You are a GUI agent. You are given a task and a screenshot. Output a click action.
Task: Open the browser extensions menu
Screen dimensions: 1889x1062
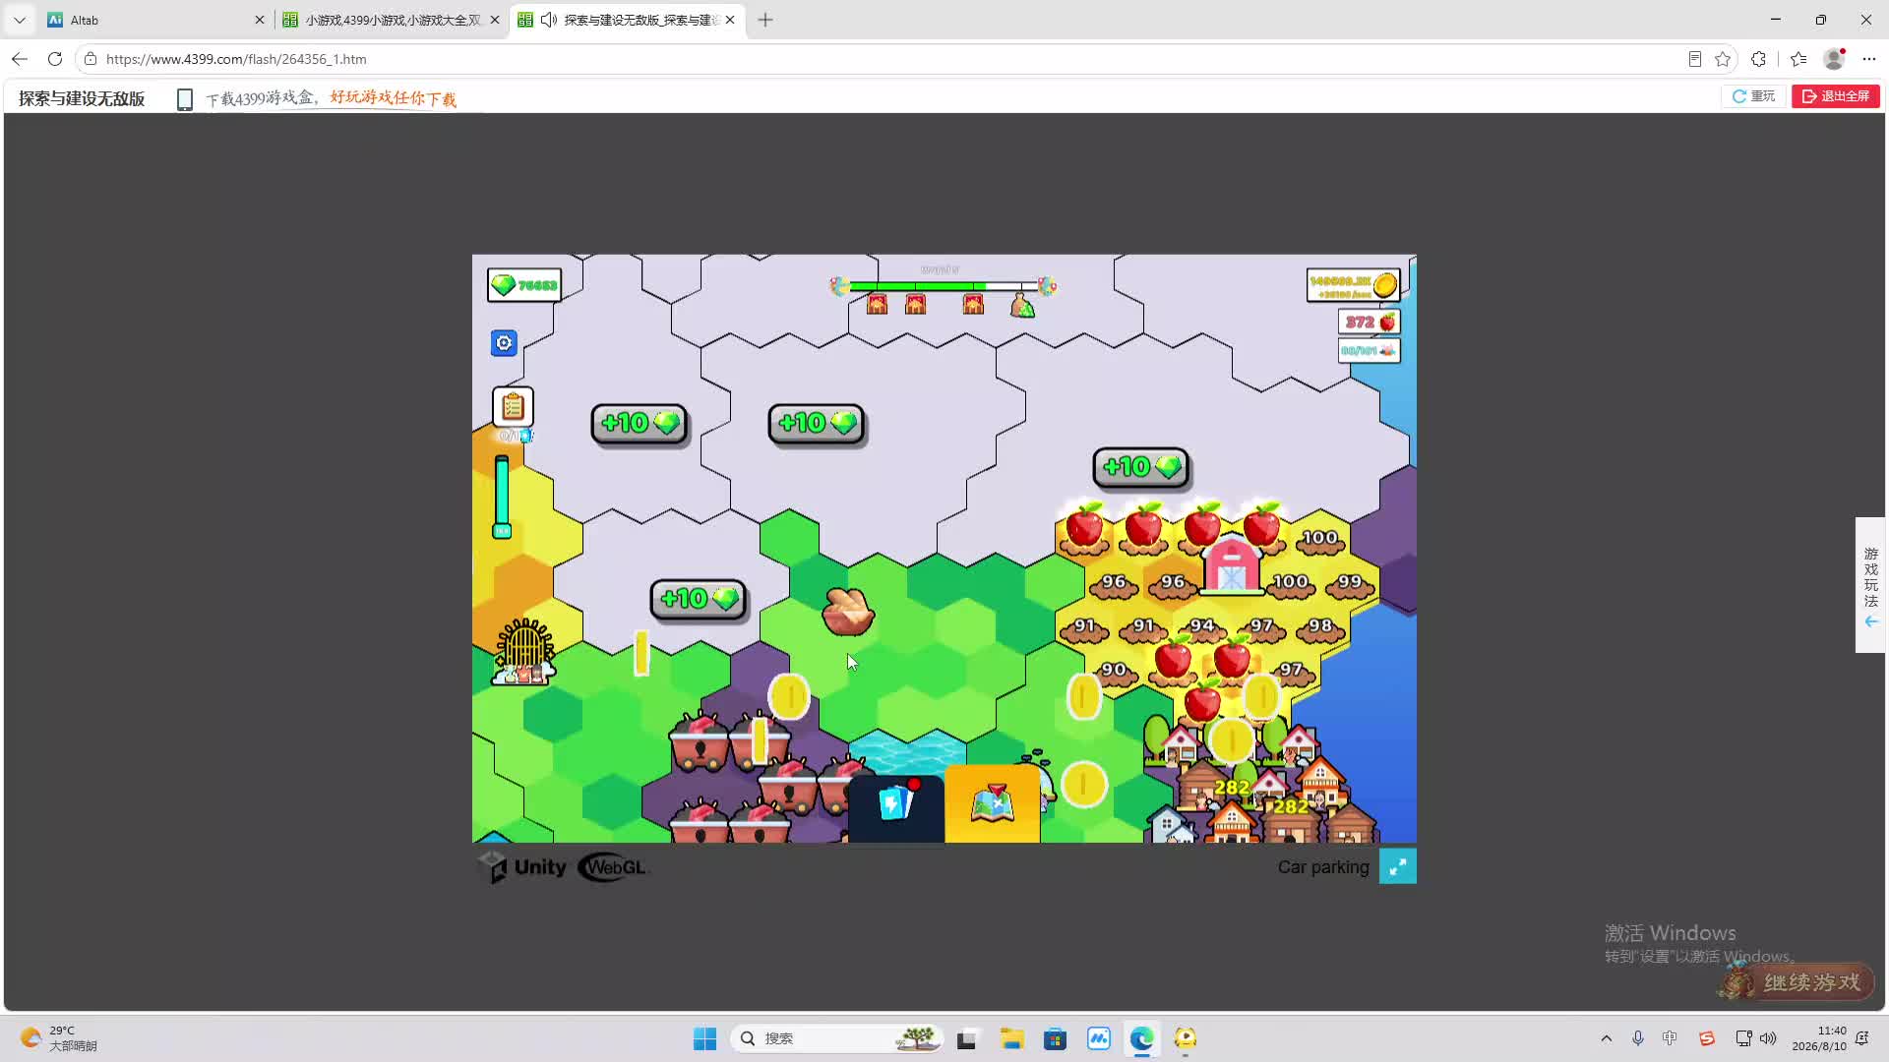pyautogui.click(x=1759, y=59)
